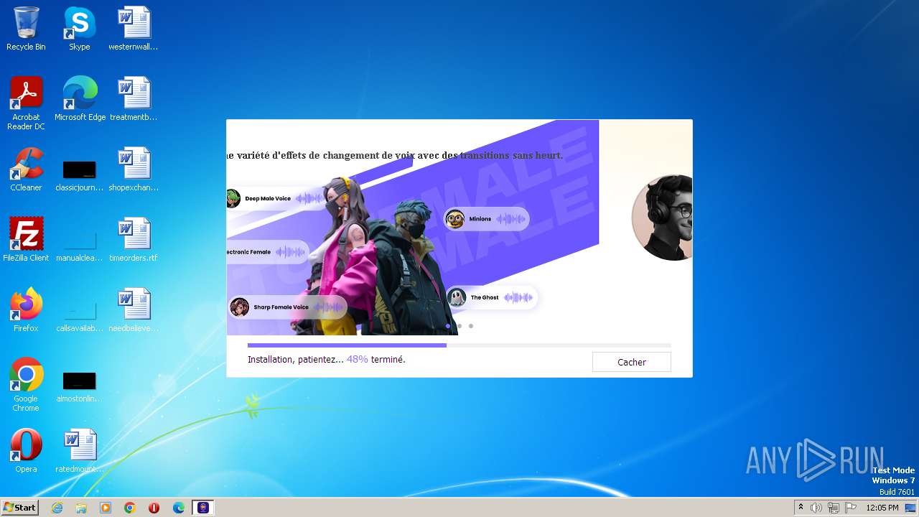
Task: Open the volume speaker tray icon
Action: tap(816, 508)
